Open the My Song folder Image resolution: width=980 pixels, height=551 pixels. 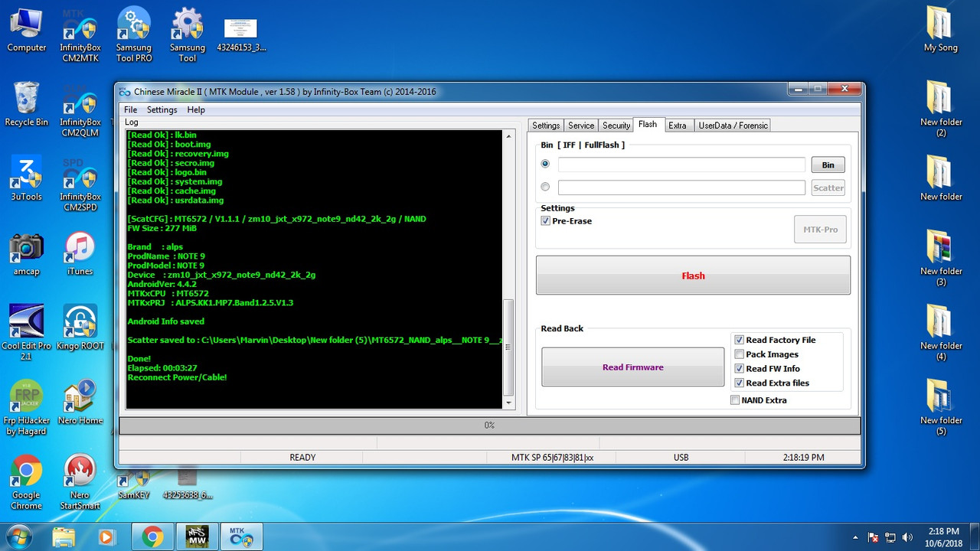tap(940, 31)
